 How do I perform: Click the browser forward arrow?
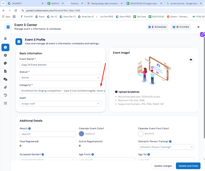(x=9, y=11)
